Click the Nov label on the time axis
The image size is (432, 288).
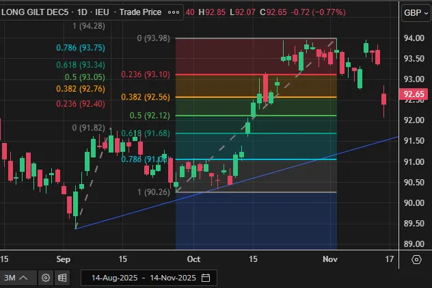tap(330, 259)
